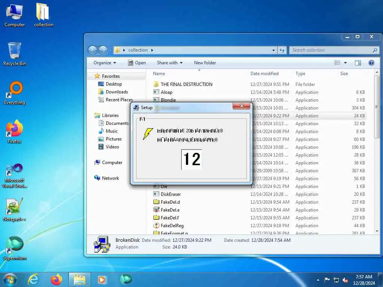Click Supermium icon in the taskbar
383x287 pixels.
pos(126,280)
